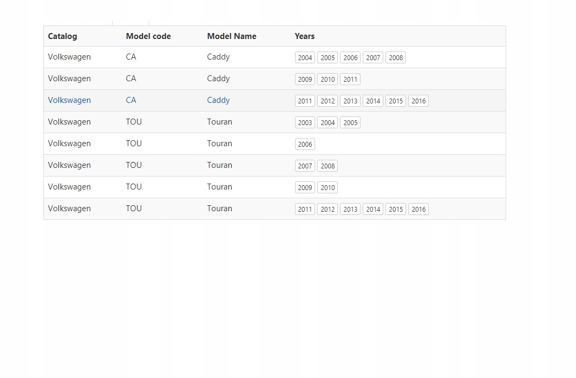Select year 2016 for the Caddy model
This screenshot has height=378, width=576.
(x=419, y=101)
